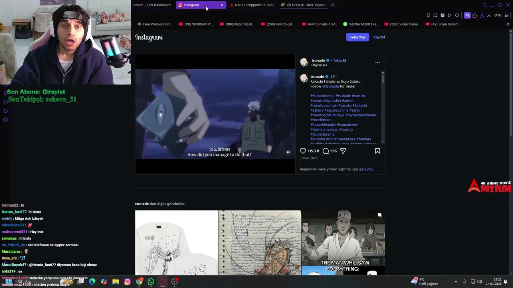Click the pinboard pin icon in toolbar
The height and width of the screenshot is (288, 513).
pos(428,16)
